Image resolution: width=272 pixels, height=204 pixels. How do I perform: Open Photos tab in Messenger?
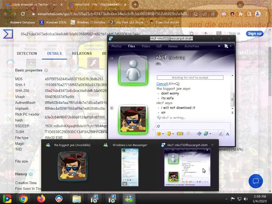pyautogui.click(x=116, y=46)
